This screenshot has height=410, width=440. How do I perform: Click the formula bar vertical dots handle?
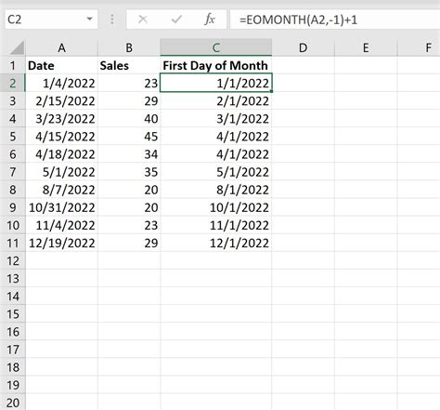point(112,20)
